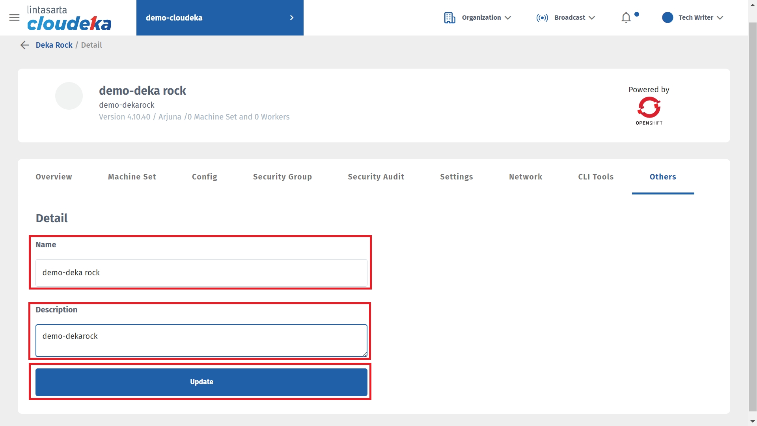Go to Deka Rock breadcrumb link
The image size is (757, 426).
pyautogui.click(x=54, y=45)
